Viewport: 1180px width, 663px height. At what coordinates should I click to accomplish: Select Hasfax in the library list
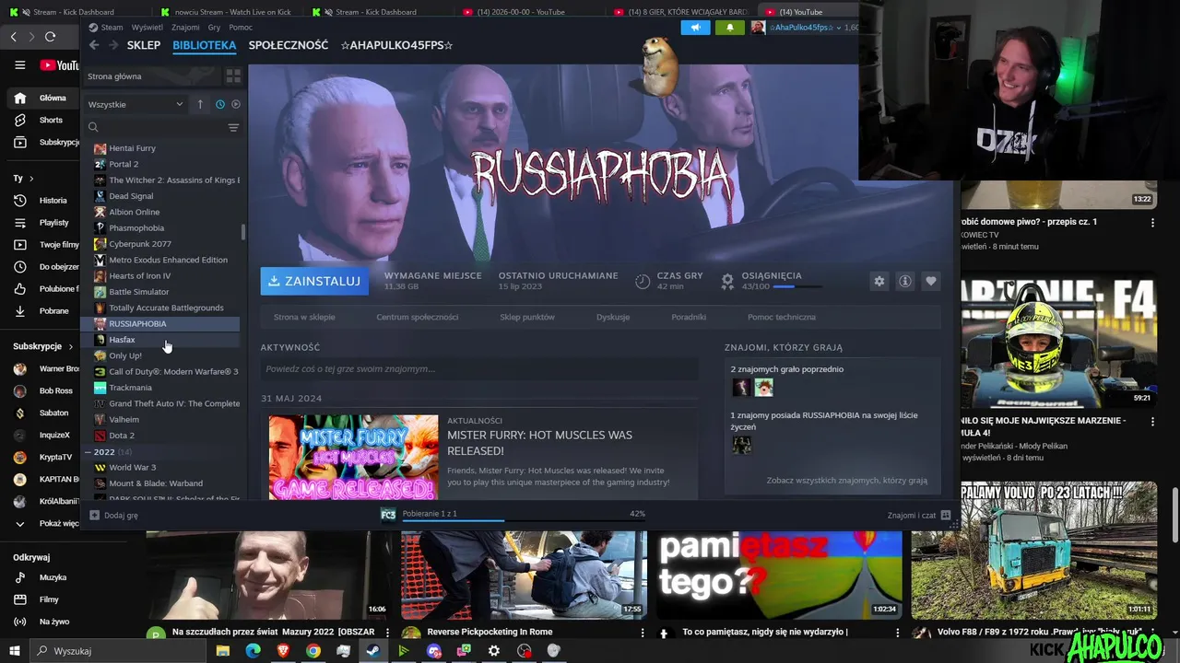tap(160, 340)
